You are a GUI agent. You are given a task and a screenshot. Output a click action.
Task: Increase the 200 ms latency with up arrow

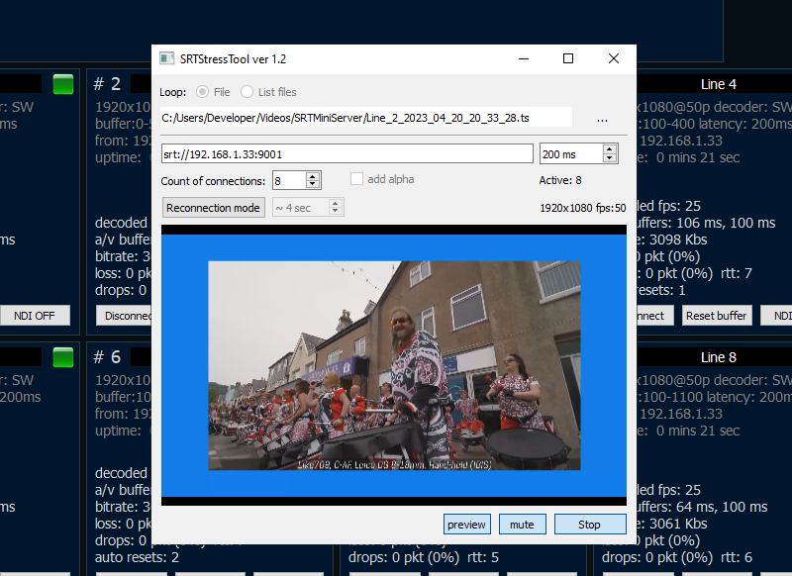coord(610,149)
